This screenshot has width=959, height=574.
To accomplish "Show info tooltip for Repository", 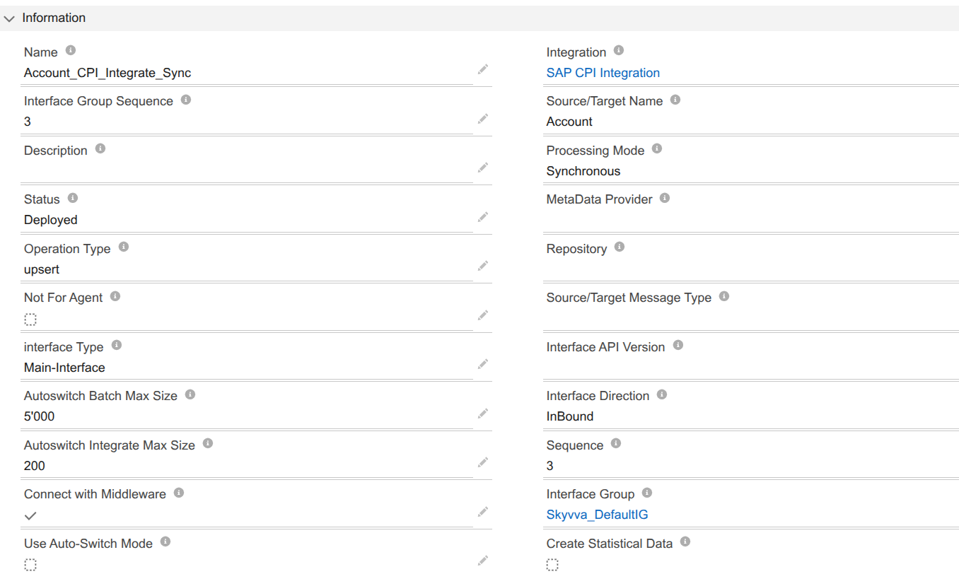I will click(x=620, y=247).
